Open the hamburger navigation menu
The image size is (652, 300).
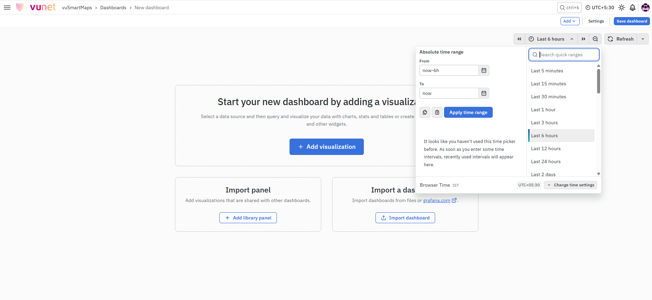(x=7, y=8)
